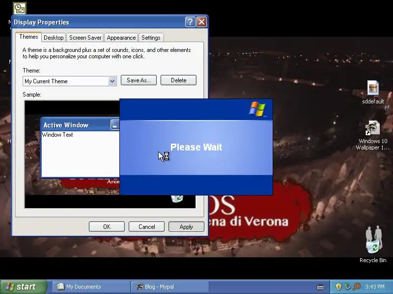Screen dimensions: 393x294
Task: Open the Settings tab
Action: click(x=151, y=38)
